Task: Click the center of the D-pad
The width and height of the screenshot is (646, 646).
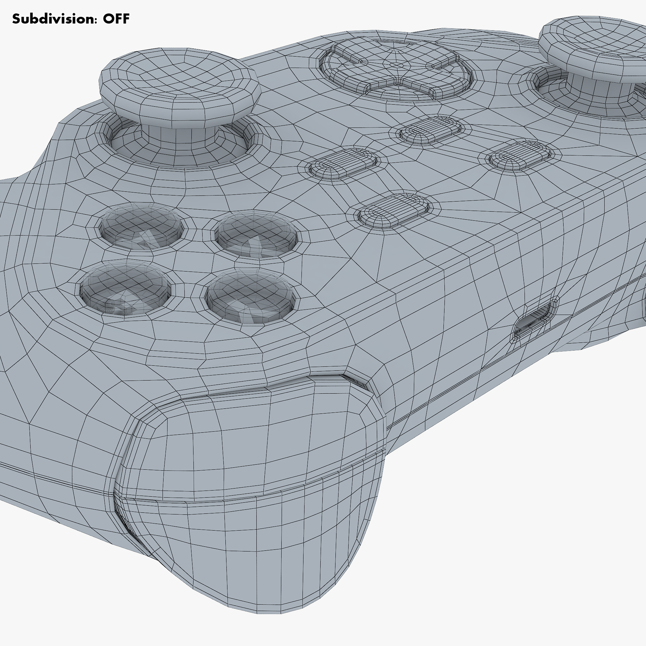Action: [397, 65]
